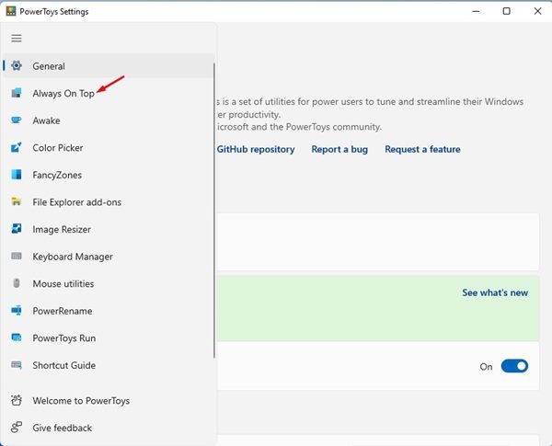Open the See what's new link
552x446 pixels.
(495, 292)
